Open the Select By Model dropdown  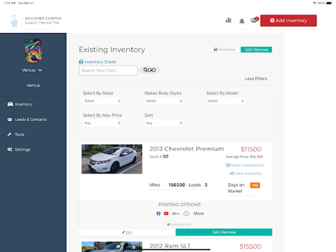tap(226, 101)
